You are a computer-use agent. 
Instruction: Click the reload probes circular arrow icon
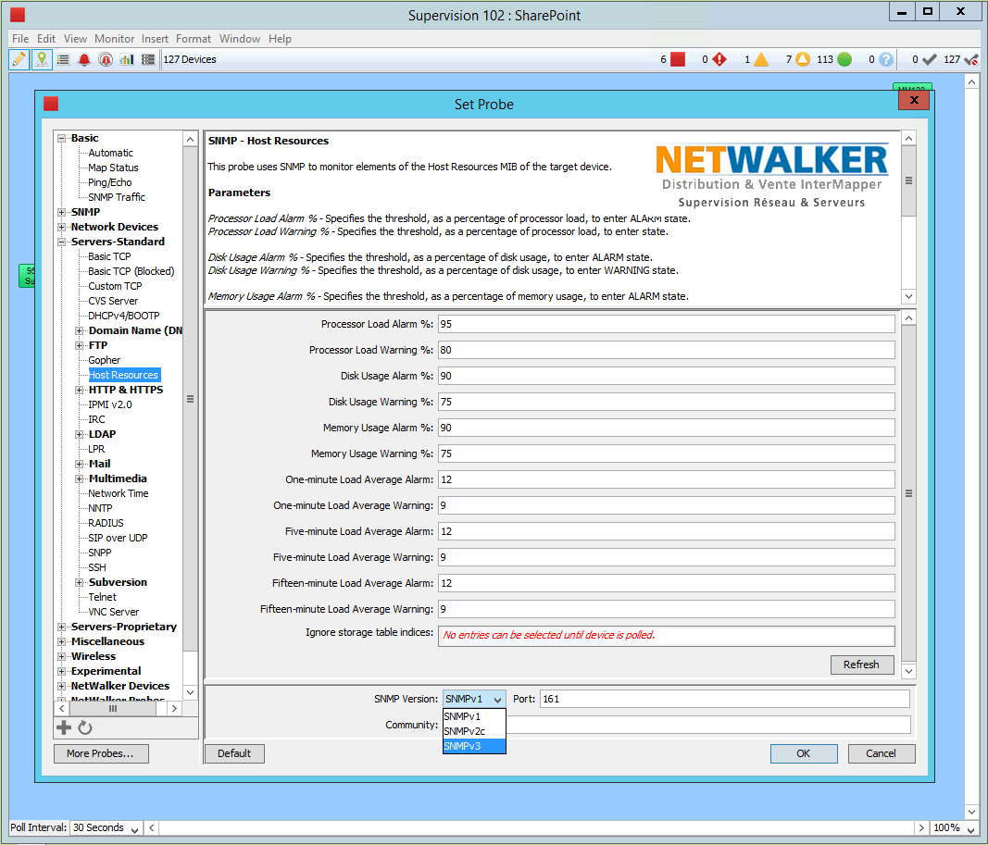click(85, 727)
